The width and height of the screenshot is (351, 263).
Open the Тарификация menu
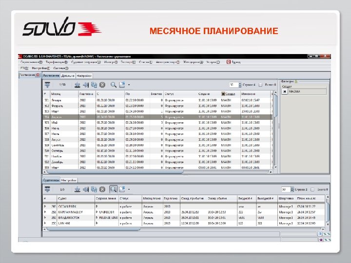tap(57, 62)
